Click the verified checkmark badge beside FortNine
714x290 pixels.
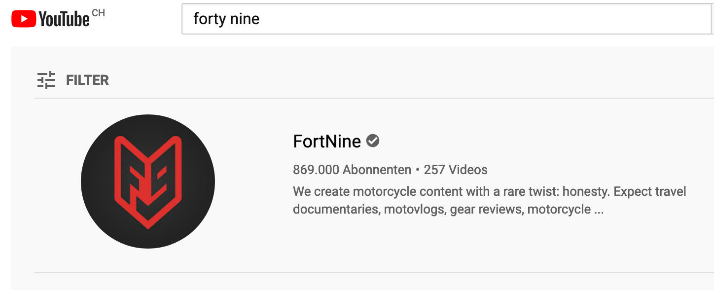(x=373, y=141)
